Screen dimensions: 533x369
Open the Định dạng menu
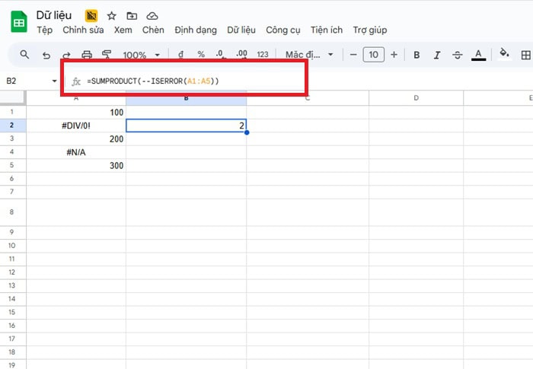click(196, 30)
